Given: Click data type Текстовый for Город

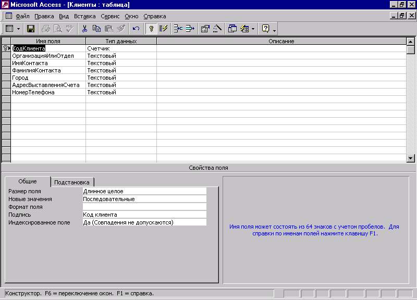Looking at the screenshot, I should coord(121,78).
